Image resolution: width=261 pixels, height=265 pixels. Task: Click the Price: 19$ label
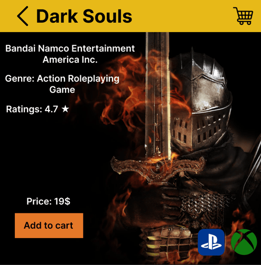pyautogui.click(x=48, y=201)
